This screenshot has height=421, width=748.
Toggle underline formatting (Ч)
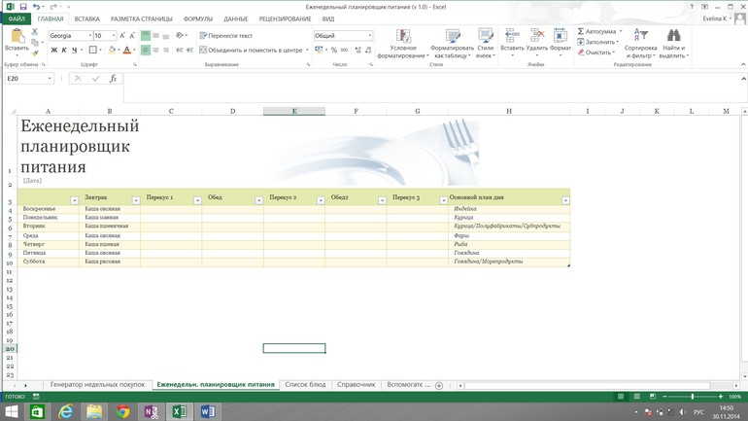[76, 51]
